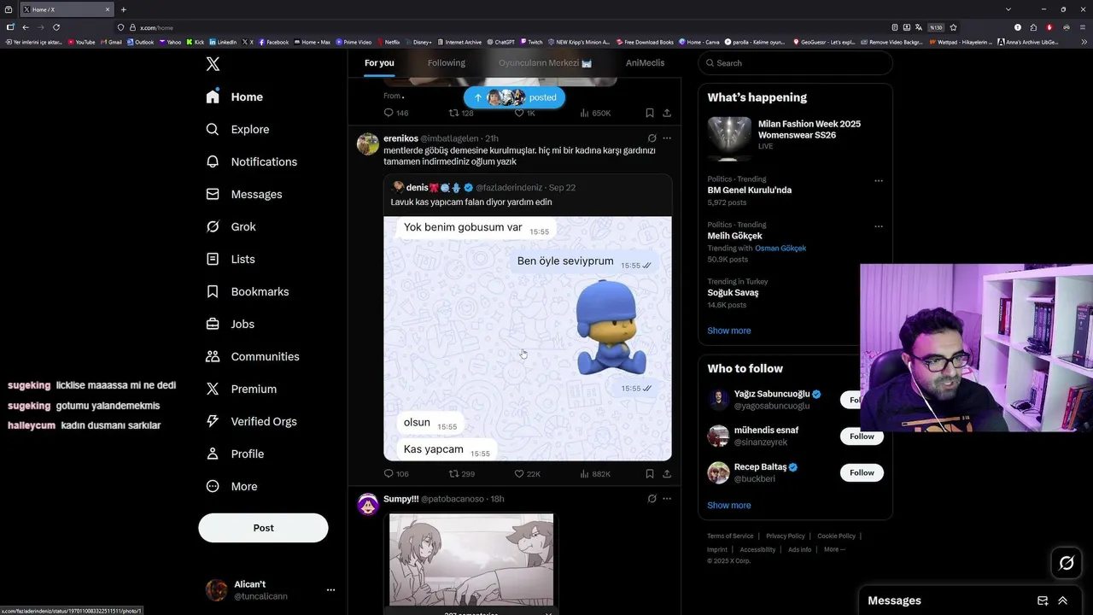1093x615 pixels.
Task: Open erenikos profile avatar
Action: tap(368, 143)
